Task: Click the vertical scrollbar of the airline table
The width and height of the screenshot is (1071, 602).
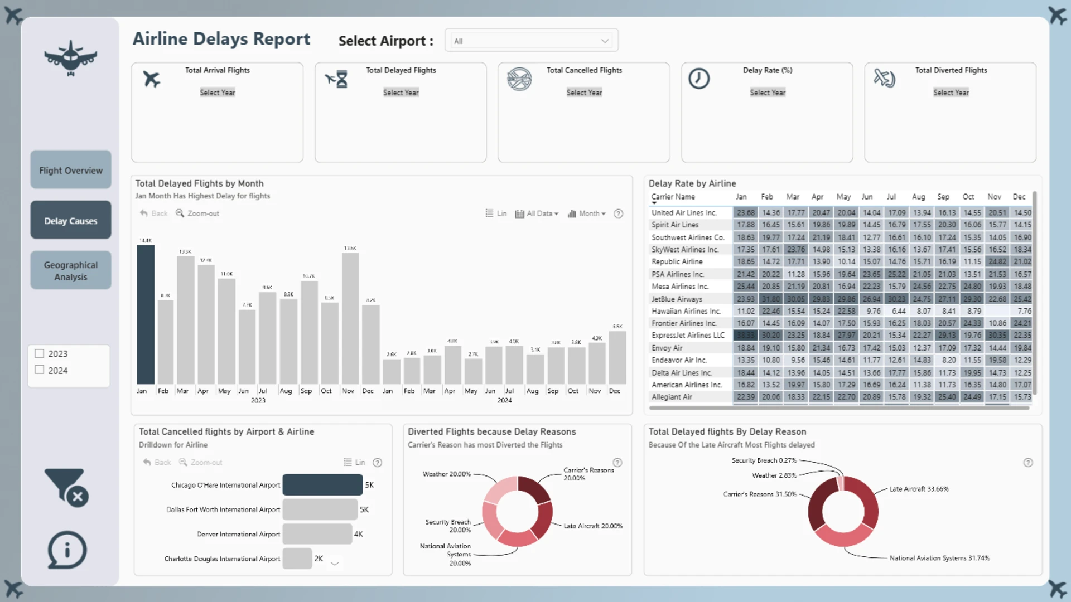Action: tap(1034, 293)
